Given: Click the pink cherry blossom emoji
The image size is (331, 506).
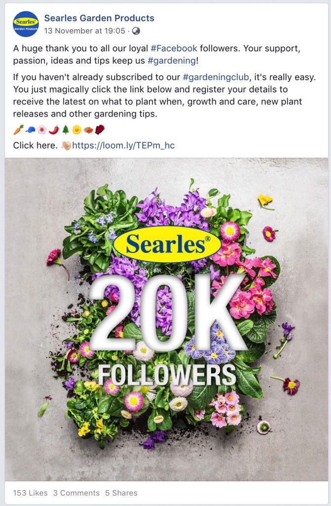Looking at the screenshot, I should (x=42, y=130).
